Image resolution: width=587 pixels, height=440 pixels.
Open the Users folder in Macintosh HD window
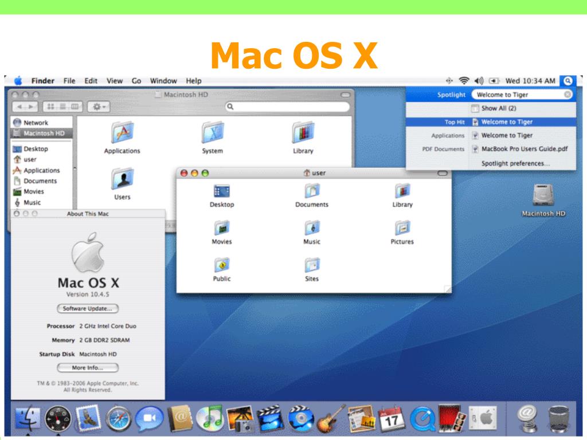(123, 184)
